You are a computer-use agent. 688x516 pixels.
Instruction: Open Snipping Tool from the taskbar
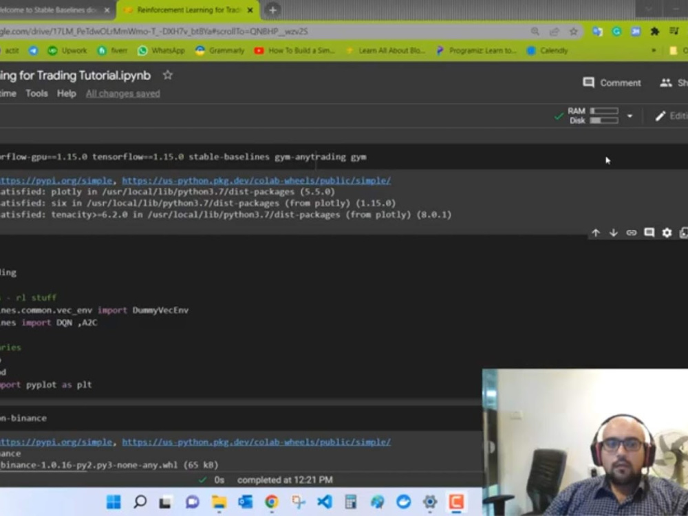point(299,502)
